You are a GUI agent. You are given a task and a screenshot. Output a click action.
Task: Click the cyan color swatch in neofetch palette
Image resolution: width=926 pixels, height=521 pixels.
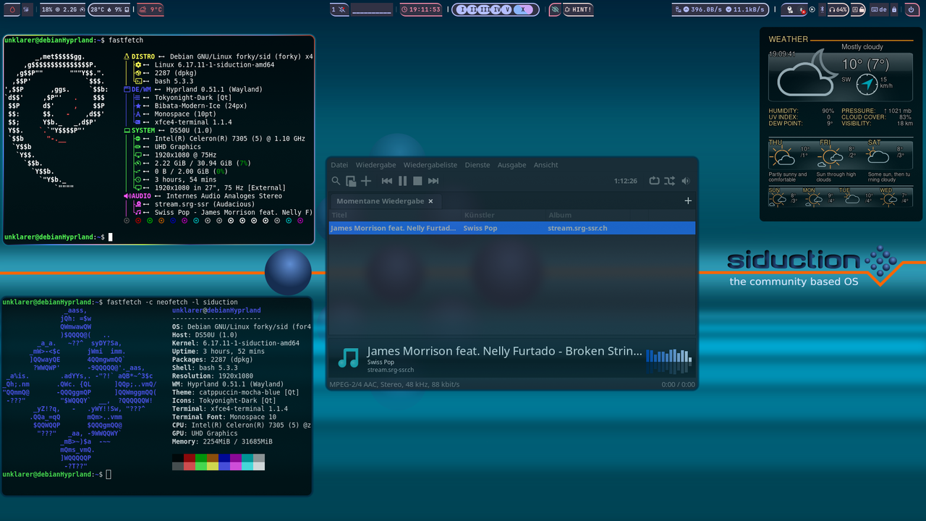tap(247, 458)
